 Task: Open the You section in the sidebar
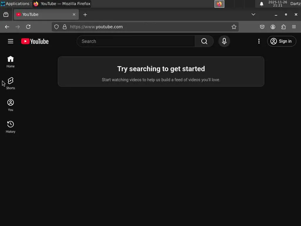point(11,105)
